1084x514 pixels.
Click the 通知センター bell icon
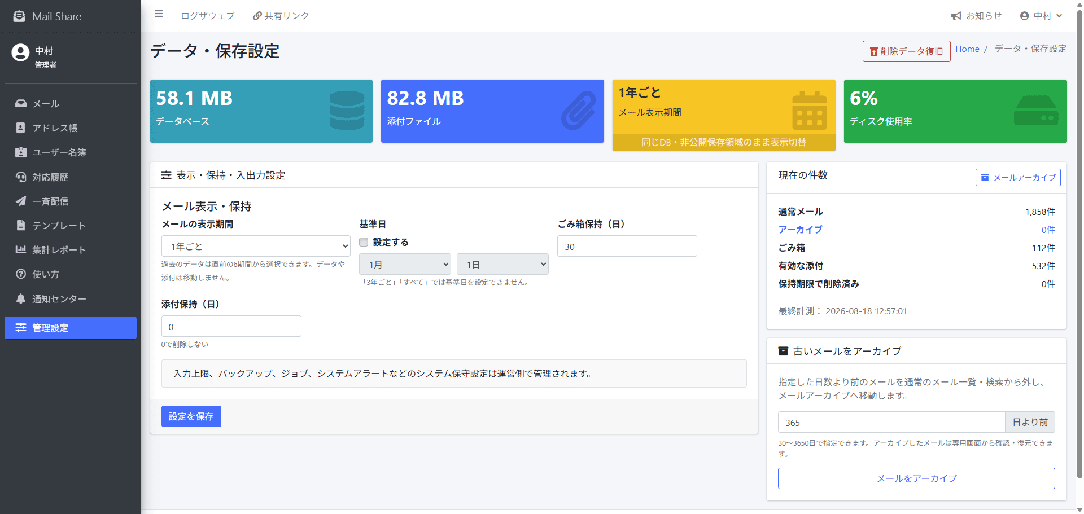pos(21,298)
